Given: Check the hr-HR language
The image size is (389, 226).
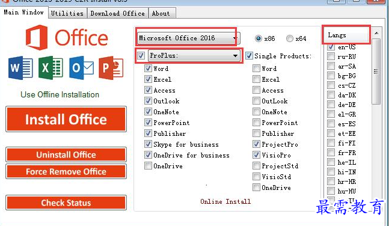Looking at the screenshot, I should point(331,181).
